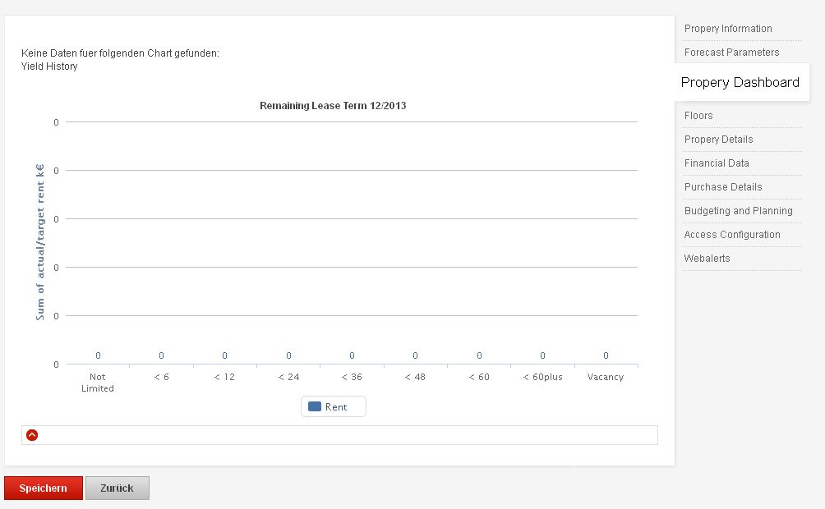Collapse the panel using the red chevron icon
Image resolution: width=825 pixels, height=509 pixels.
(x=32, y=435)
